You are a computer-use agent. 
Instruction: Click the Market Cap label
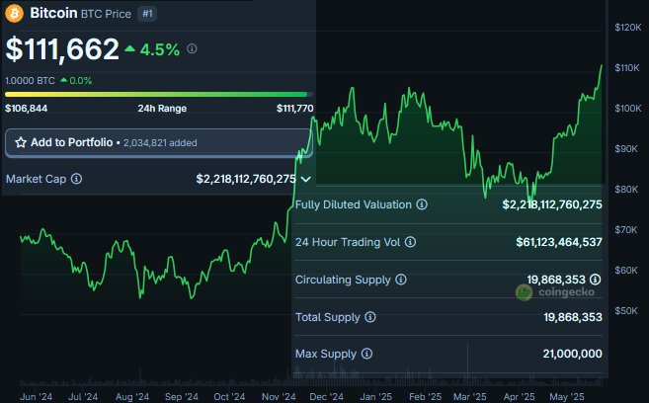36,179
